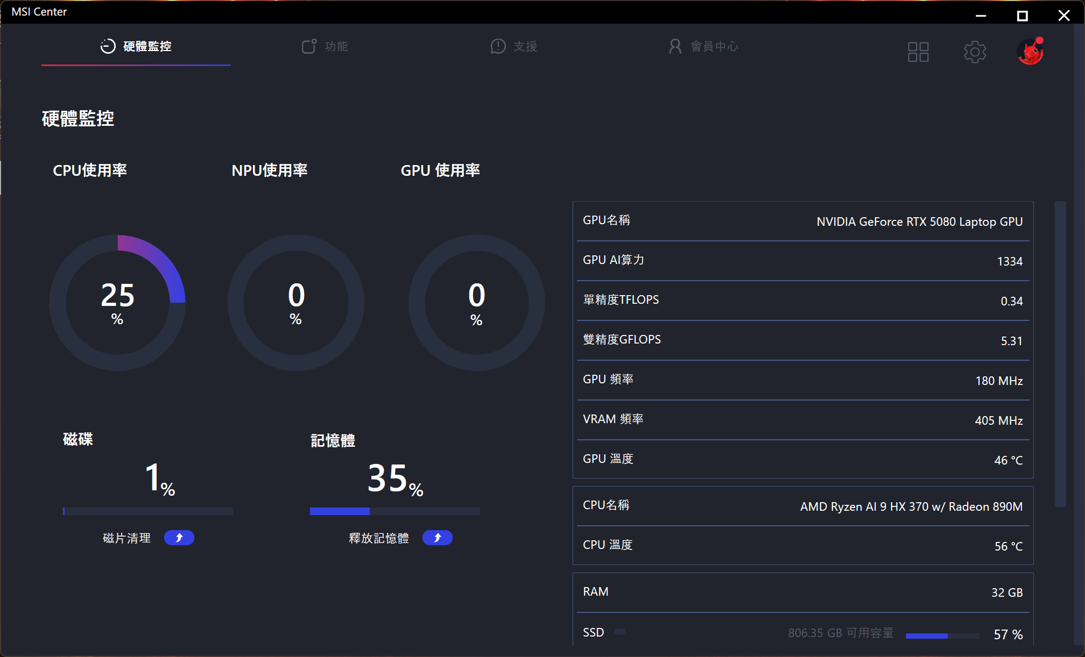Switch to the 功能 features tab
The height and width of the screenshot is (657, 1085).
point(325,47)
